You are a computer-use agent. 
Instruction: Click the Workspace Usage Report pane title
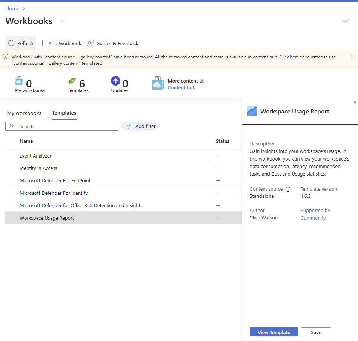click(x=295, y=112)
